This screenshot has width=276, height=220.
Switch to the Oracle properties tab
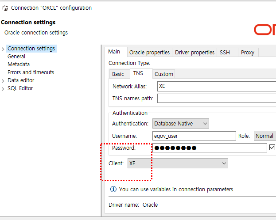click(149, 53)
